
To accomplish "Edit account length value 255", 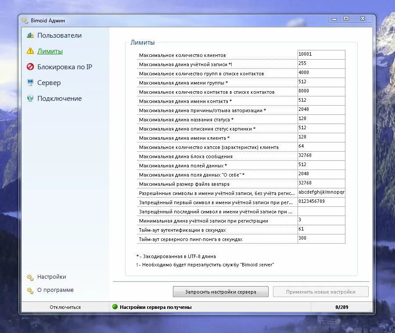I will (x=321, y=64).
